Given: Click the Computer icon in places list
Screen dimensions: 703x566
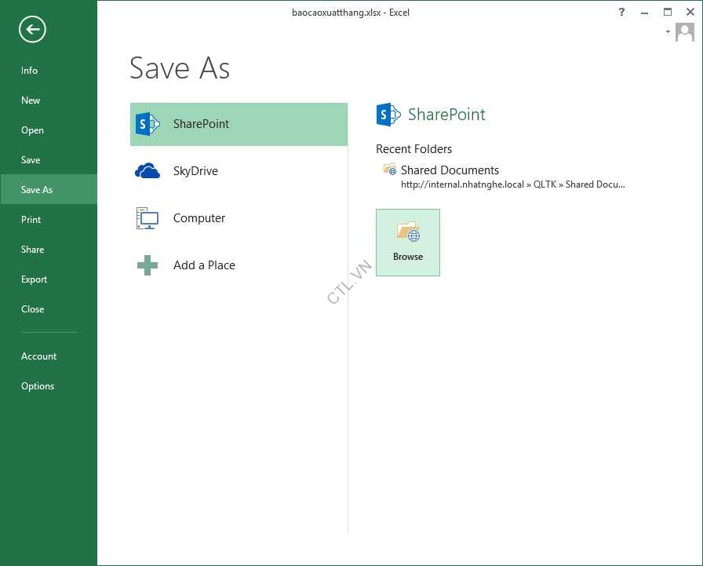Looking at the screenshot, I should (148, 218).
